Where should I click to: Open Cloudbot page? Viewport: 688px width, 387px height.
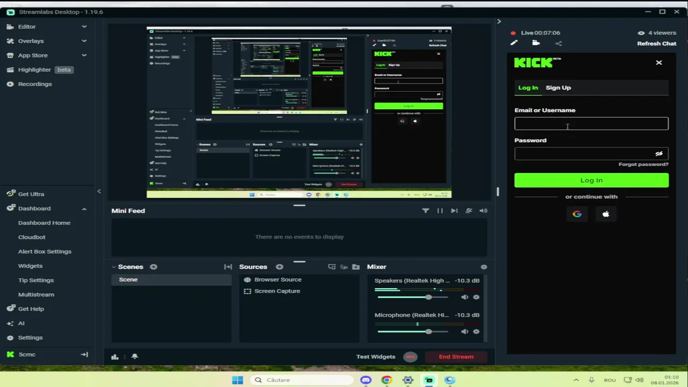[x=32, y=237]
